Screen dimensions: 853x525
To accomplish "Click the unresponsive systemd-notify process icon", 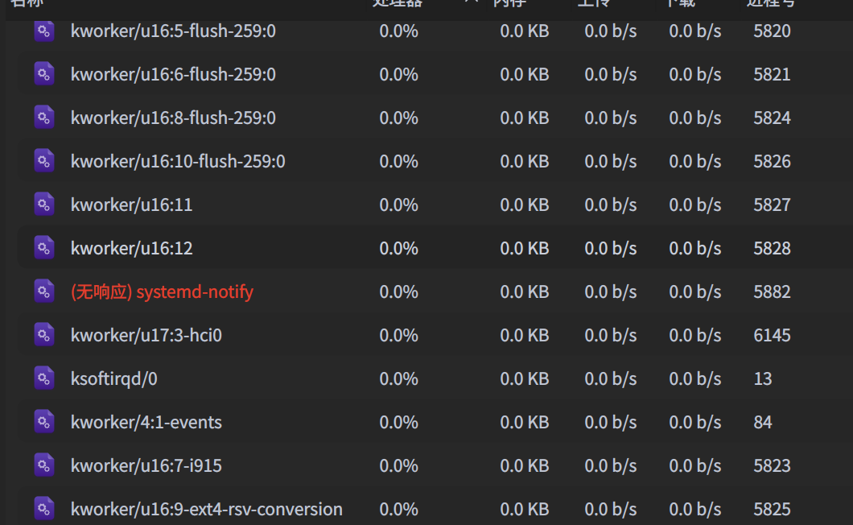I will [x=43, y=291].
